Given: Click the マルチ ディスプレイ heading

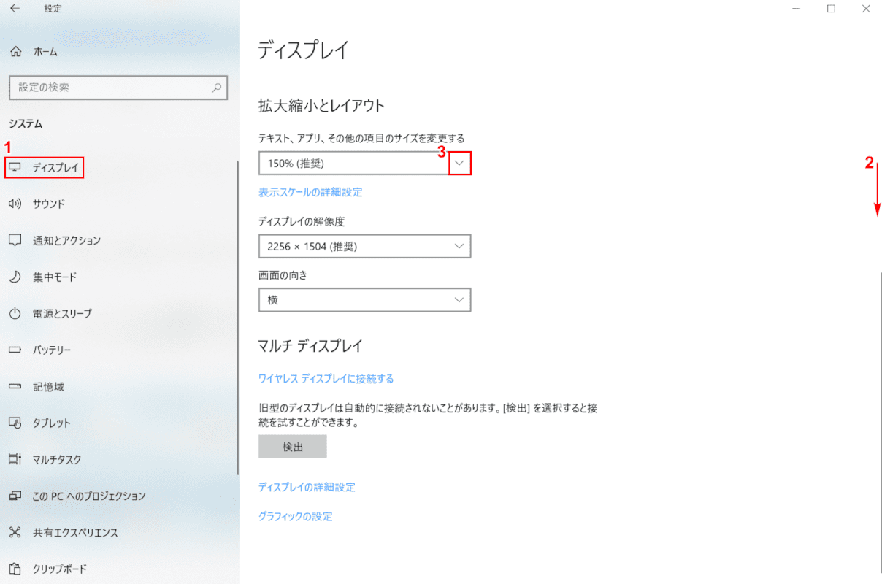Looking at the screenshot, I should [x=310, y=345].
